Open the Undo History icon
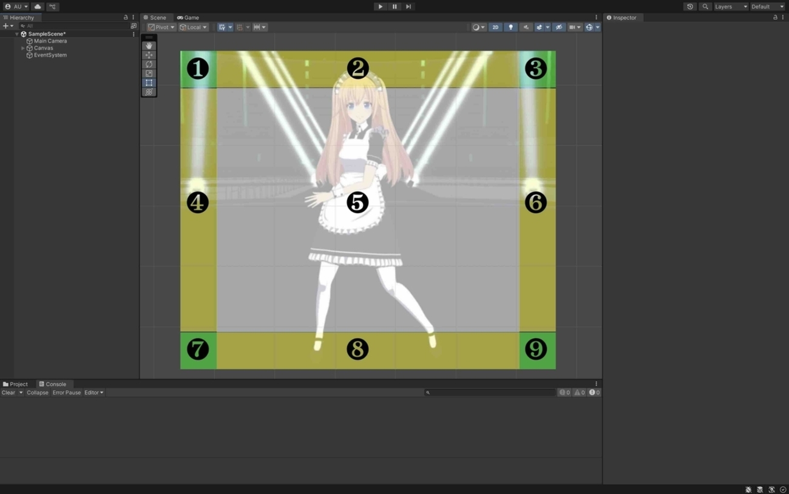 (690, 7)
